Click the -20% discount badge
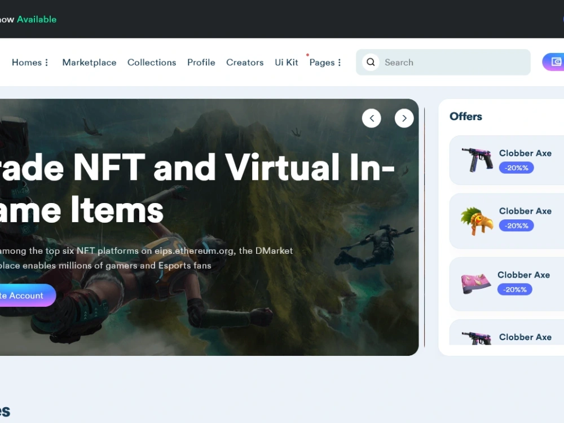 click(516, 168)
